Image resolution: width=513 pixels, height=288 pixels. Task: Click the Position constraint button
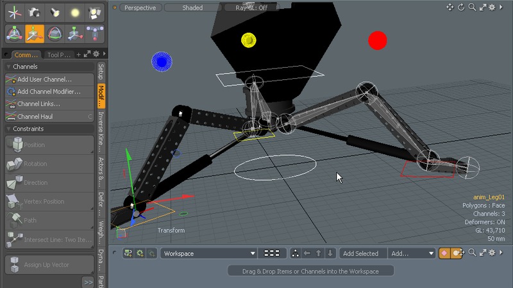49,145
